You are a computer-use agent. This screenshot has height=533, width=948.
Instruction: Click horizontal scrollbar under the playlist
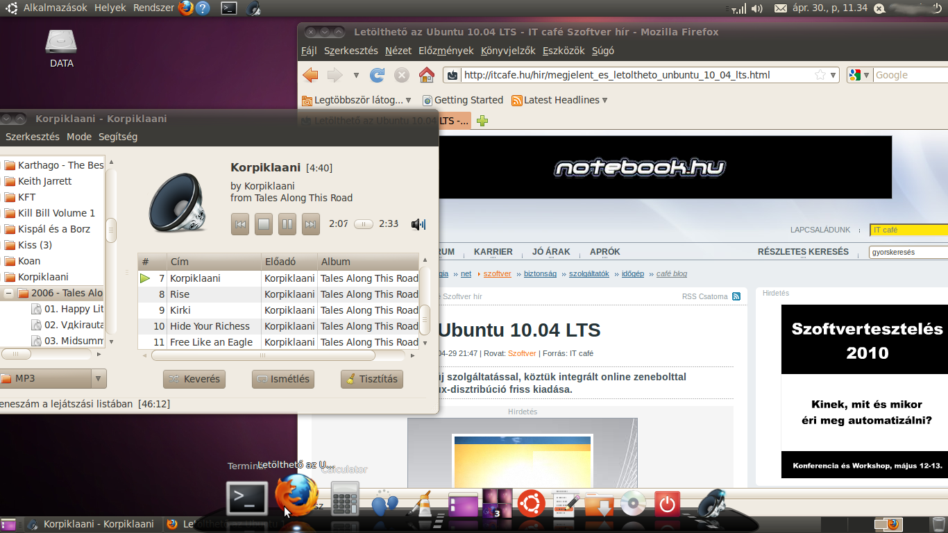(x=263, y=355)
